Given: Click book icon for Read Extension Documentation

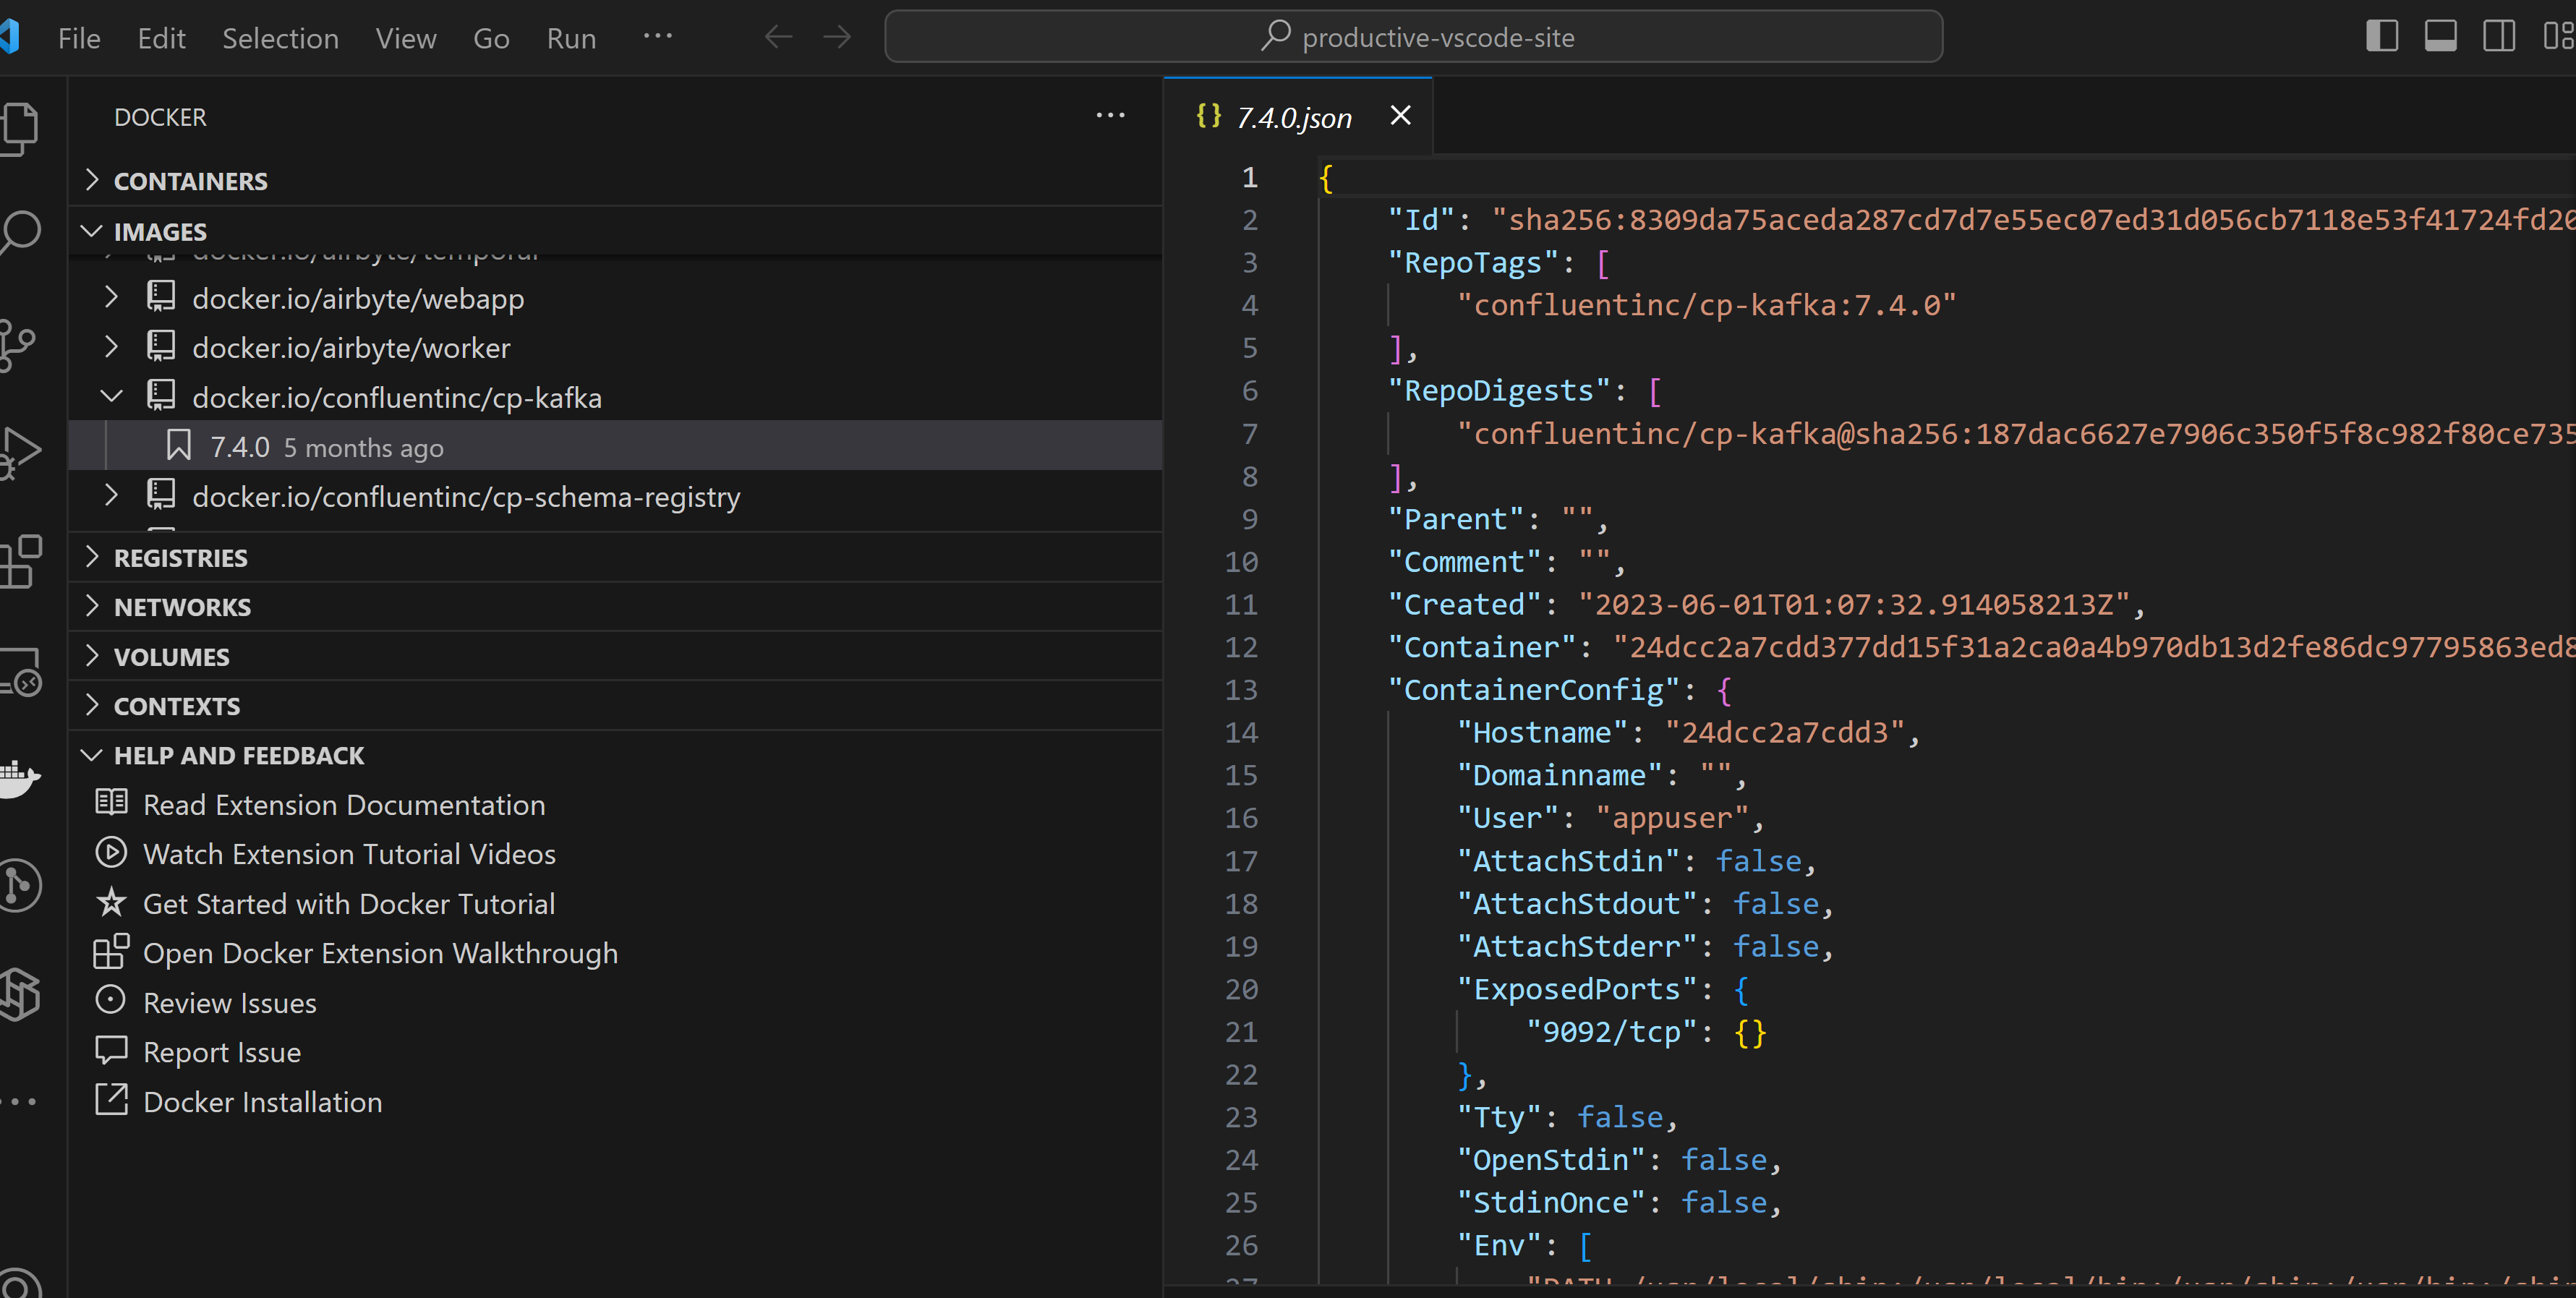Looking at the screenshot, I should [111, 802].
